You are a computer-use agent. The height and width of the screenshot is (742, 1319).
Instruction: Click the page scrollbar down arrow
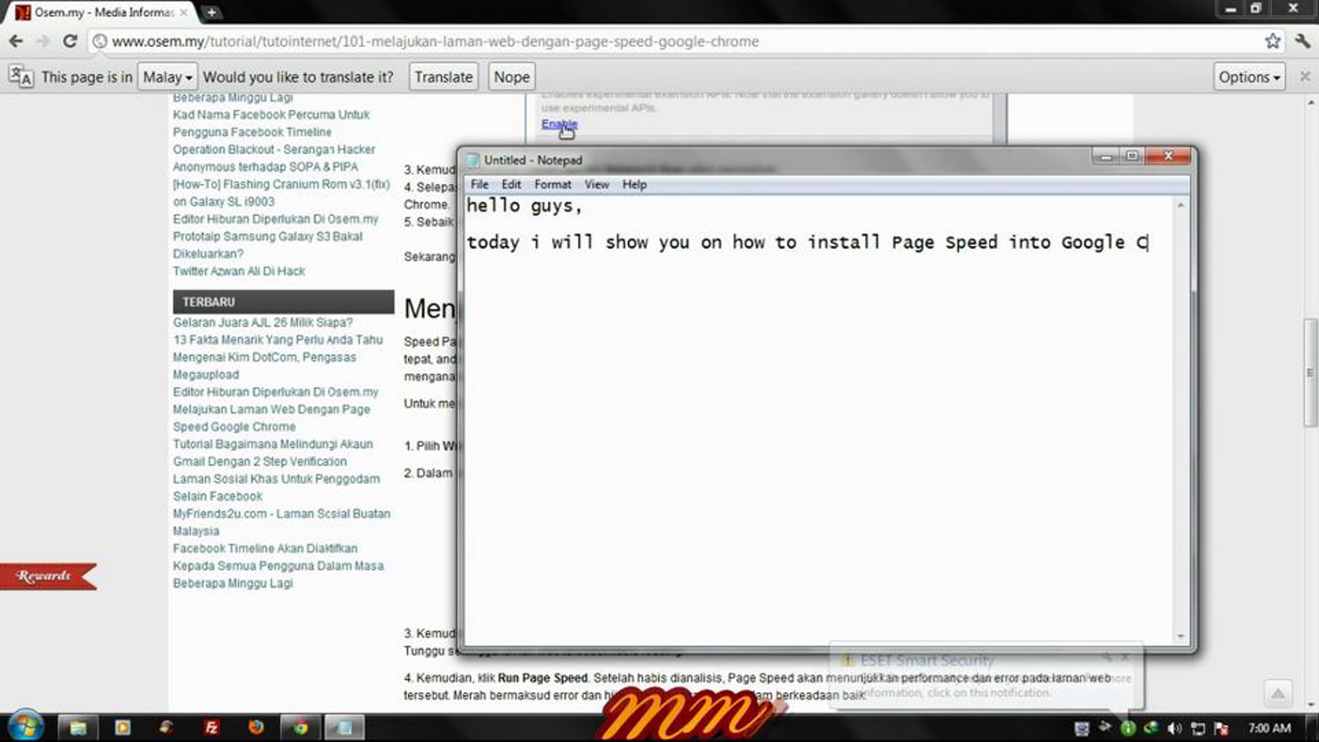pos(1311,704)
